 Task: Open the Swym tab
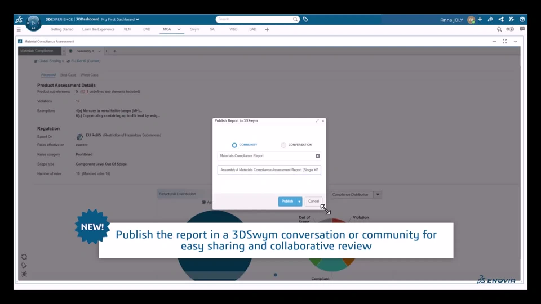(194, 29)
